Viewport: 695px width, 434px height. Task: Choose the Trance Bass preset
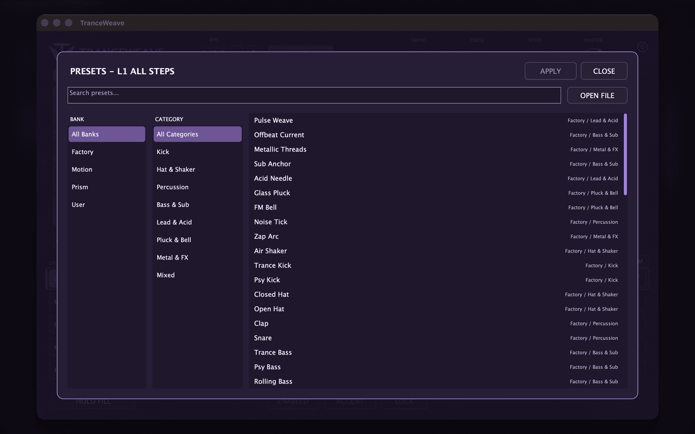[436, 352]
